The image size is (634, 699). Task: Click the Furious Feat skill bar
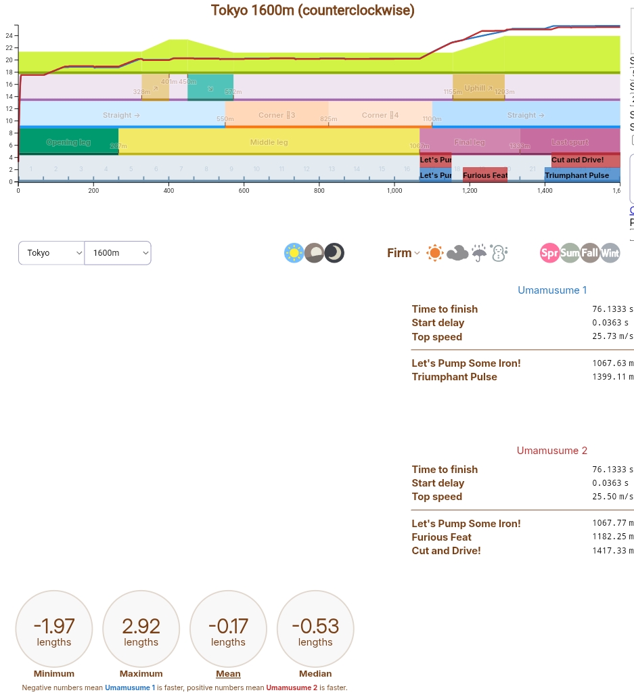point(485,175)
